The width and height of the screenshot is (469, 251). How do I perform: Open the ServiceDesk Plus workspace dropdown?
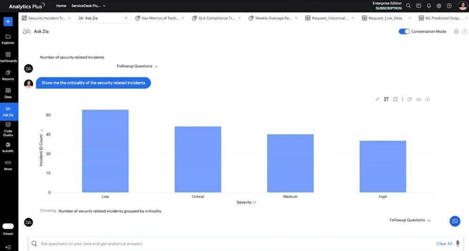pos(88,6)
